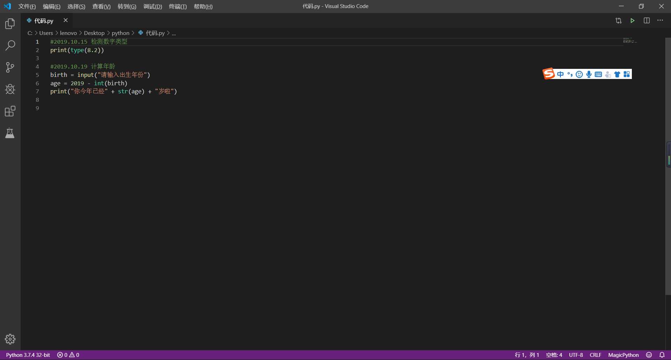Open the More Actions ellipsis menu

tap(660, 21)
